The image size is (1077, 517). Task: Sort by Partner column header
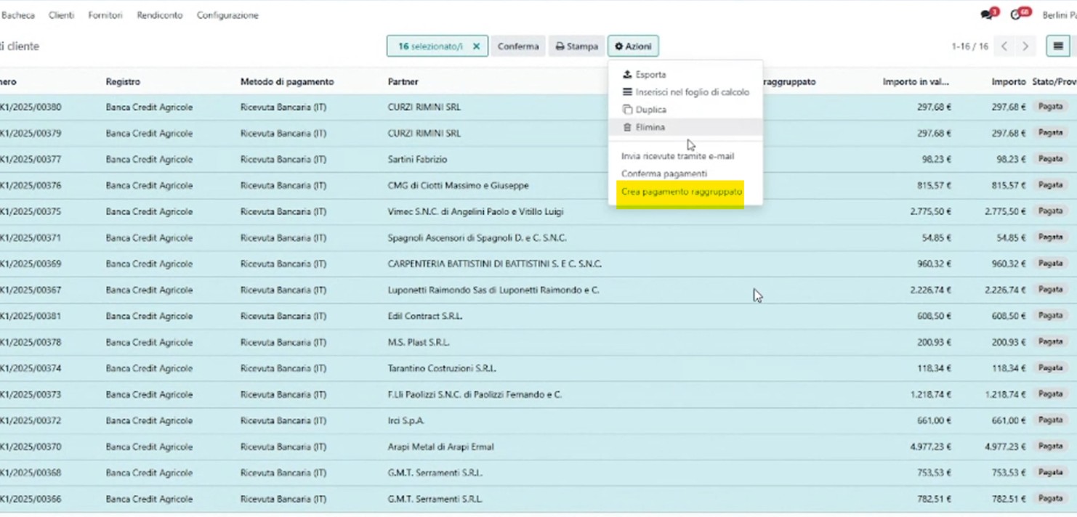tap(403, 82)
